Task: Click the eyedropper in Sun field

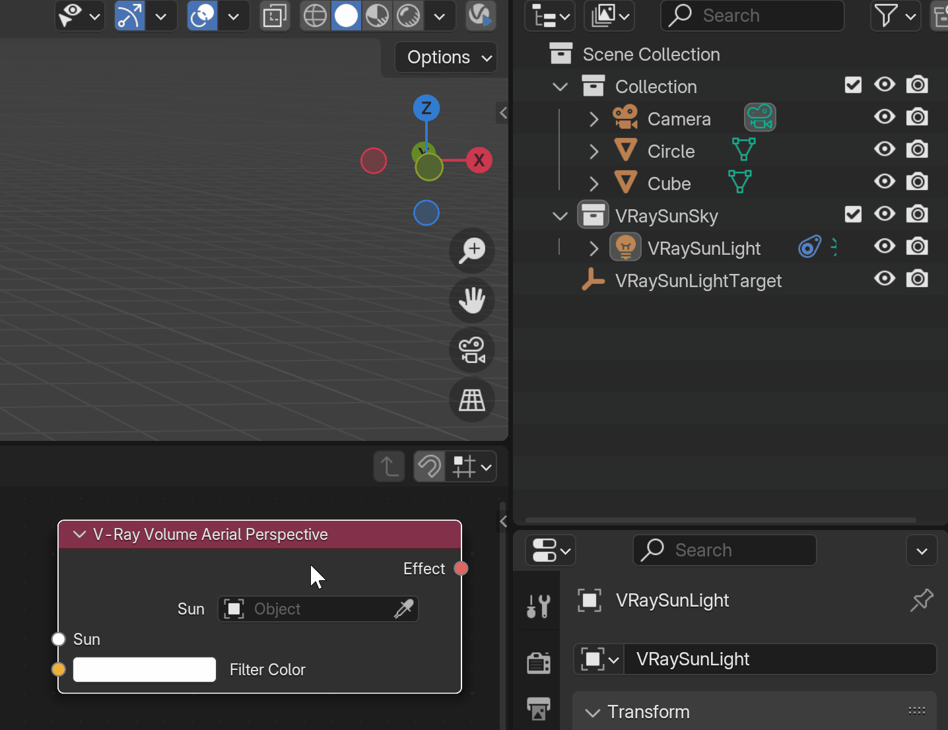Action: click(x=403, y=609)
